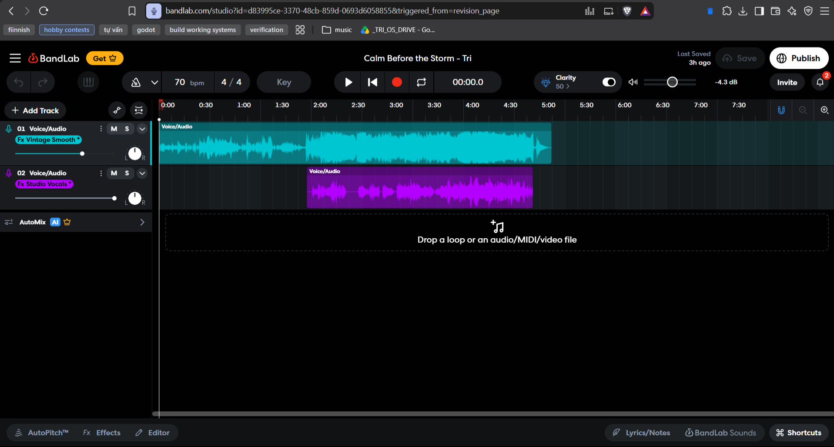Open the Lyrics/Notes panel
The height and width of the screenshot is (447, 834).
641,433
